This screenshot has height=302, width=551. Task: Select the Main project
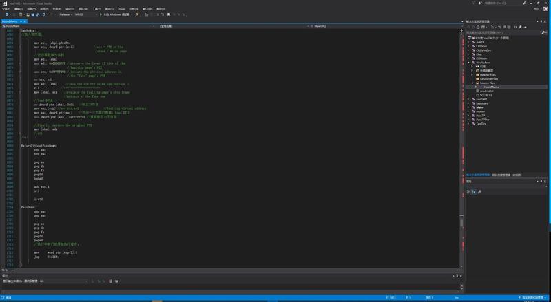479,107
